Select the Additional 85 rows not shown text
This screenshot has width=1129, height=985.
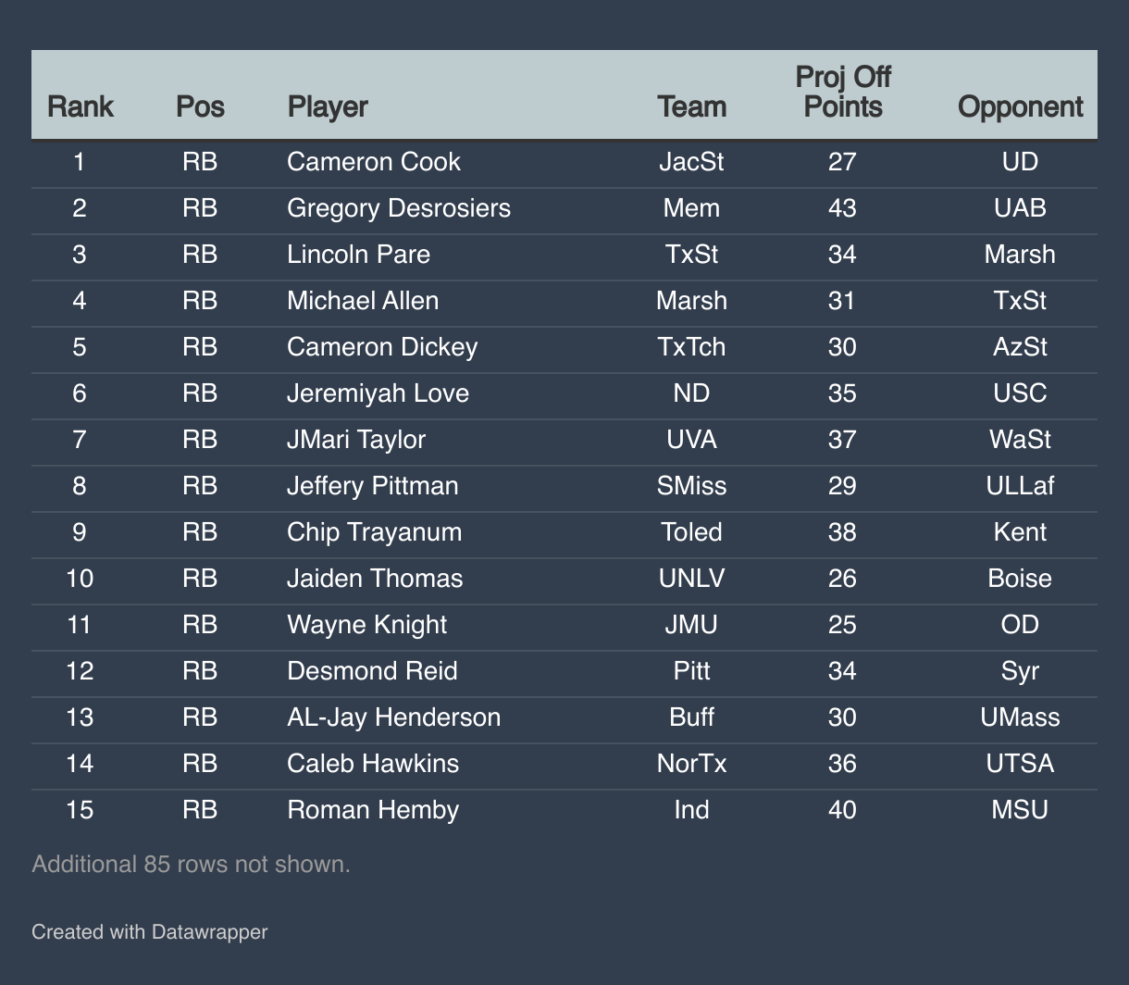click(x=192, y=864)
